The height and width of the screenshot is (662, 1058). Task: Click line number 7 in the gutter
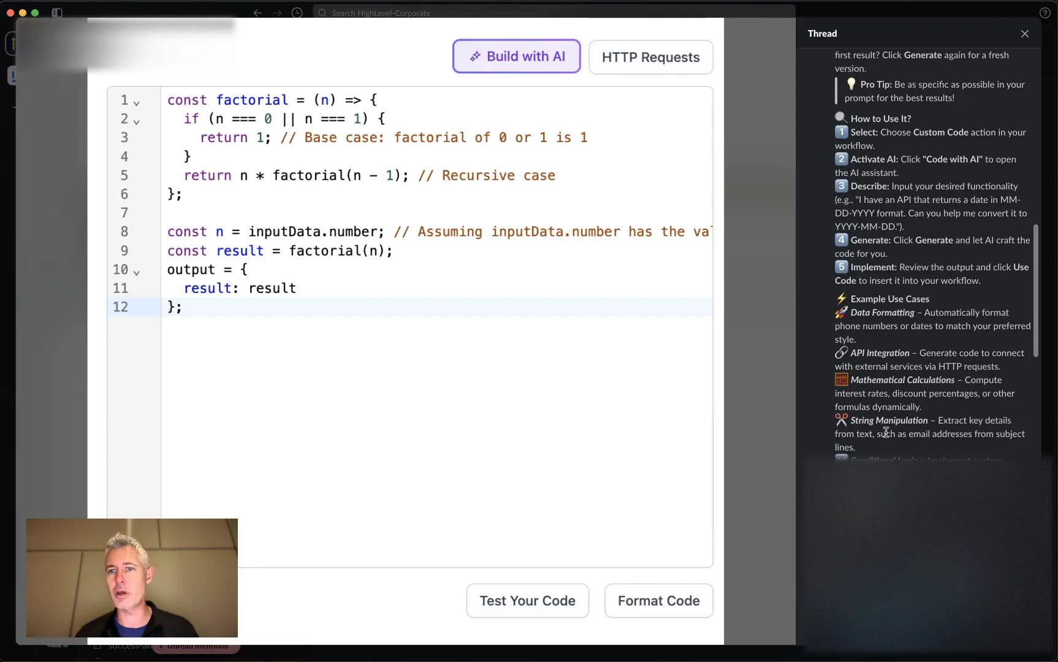tap(124, 213)
